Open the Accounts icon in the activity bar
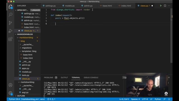 pos(10,85)
